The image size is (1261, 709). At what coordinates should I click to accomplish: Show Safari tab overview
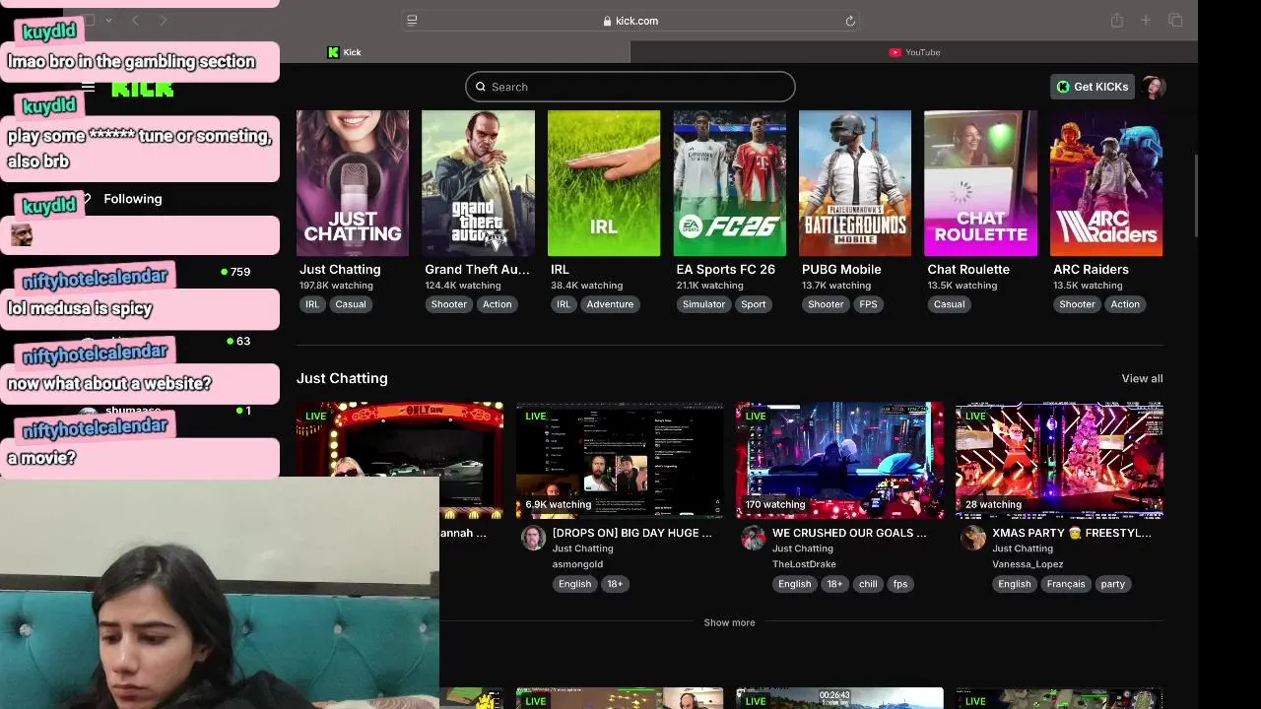[1175, 21]
